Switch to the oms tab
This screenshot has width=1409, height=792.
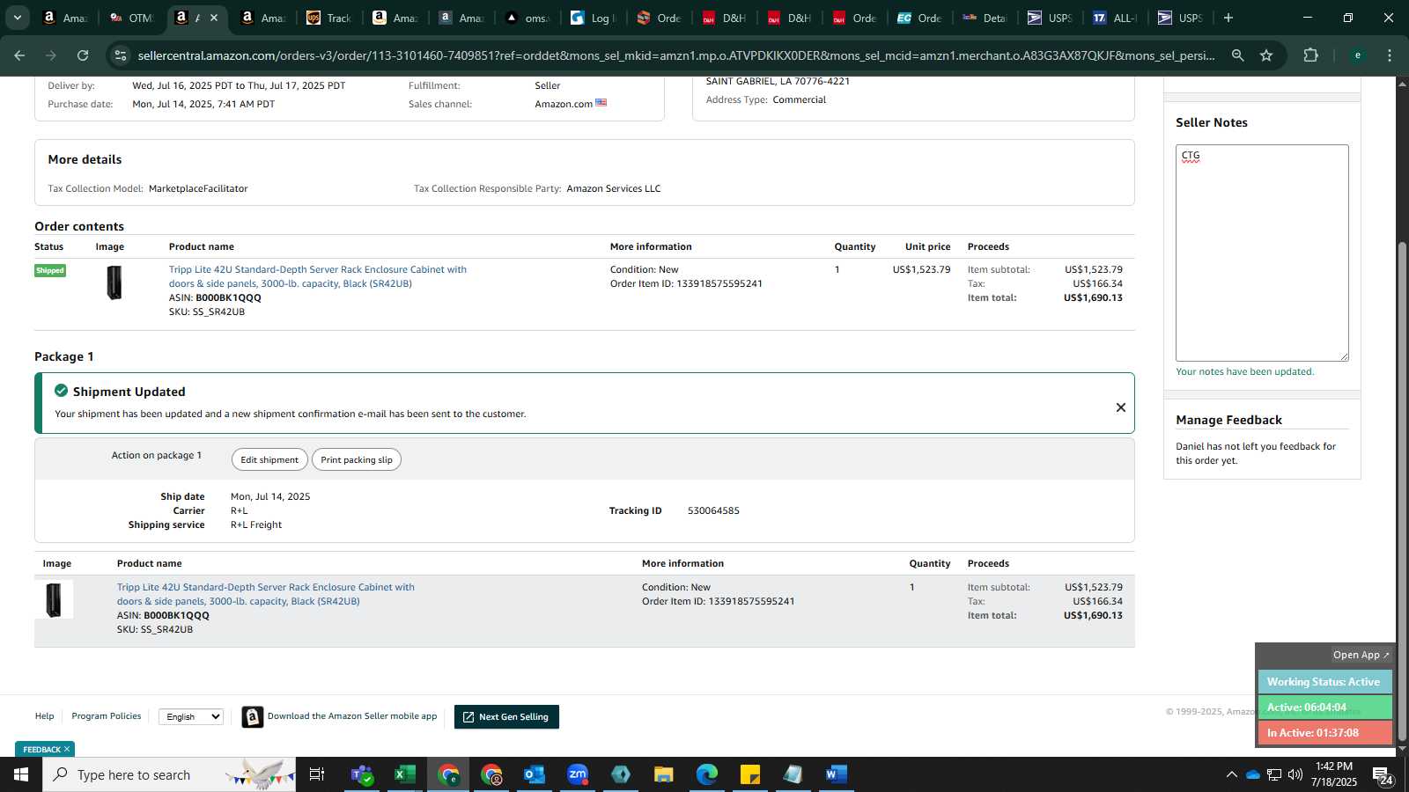(x=527, y=18)
